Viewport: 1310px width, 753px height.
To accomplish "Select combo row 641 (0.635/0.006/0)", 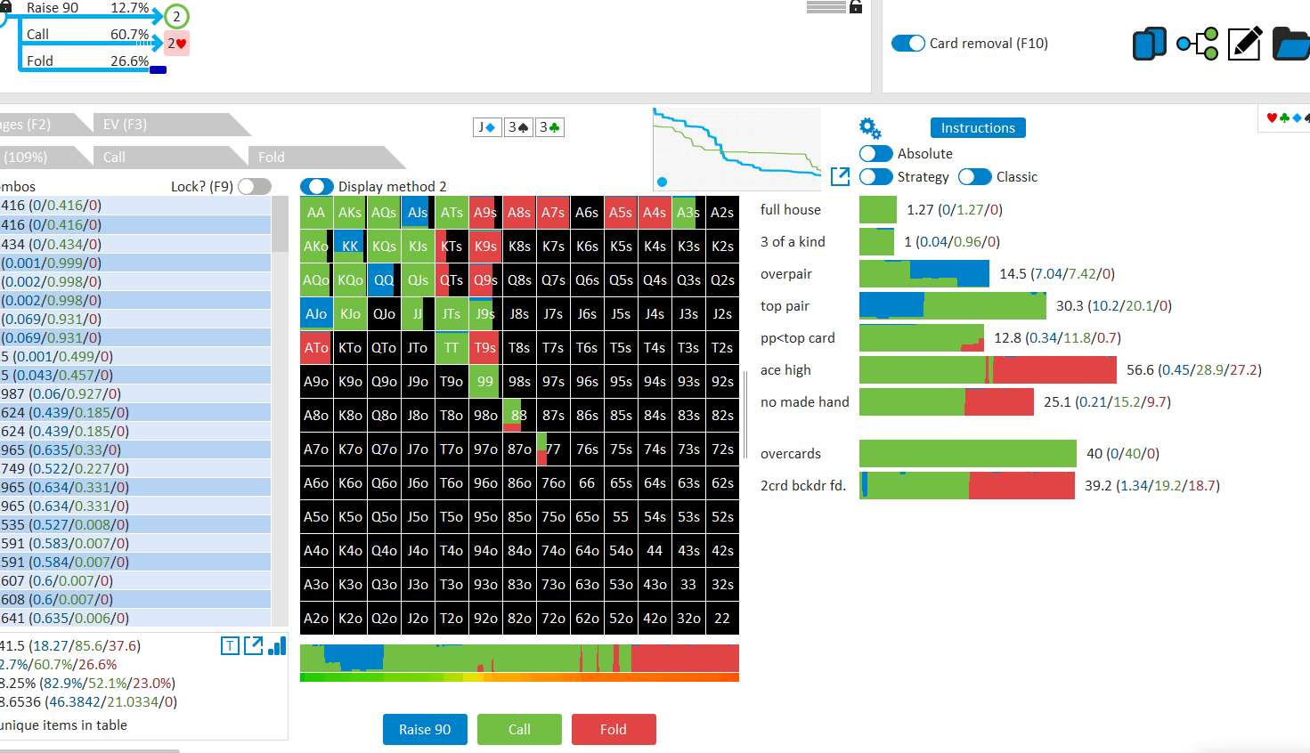I will click(135, 618).
